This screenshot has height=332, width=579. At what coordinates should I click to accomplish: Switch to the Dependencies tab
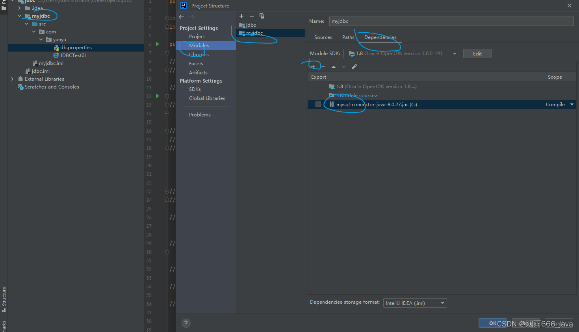coord(380,37)
